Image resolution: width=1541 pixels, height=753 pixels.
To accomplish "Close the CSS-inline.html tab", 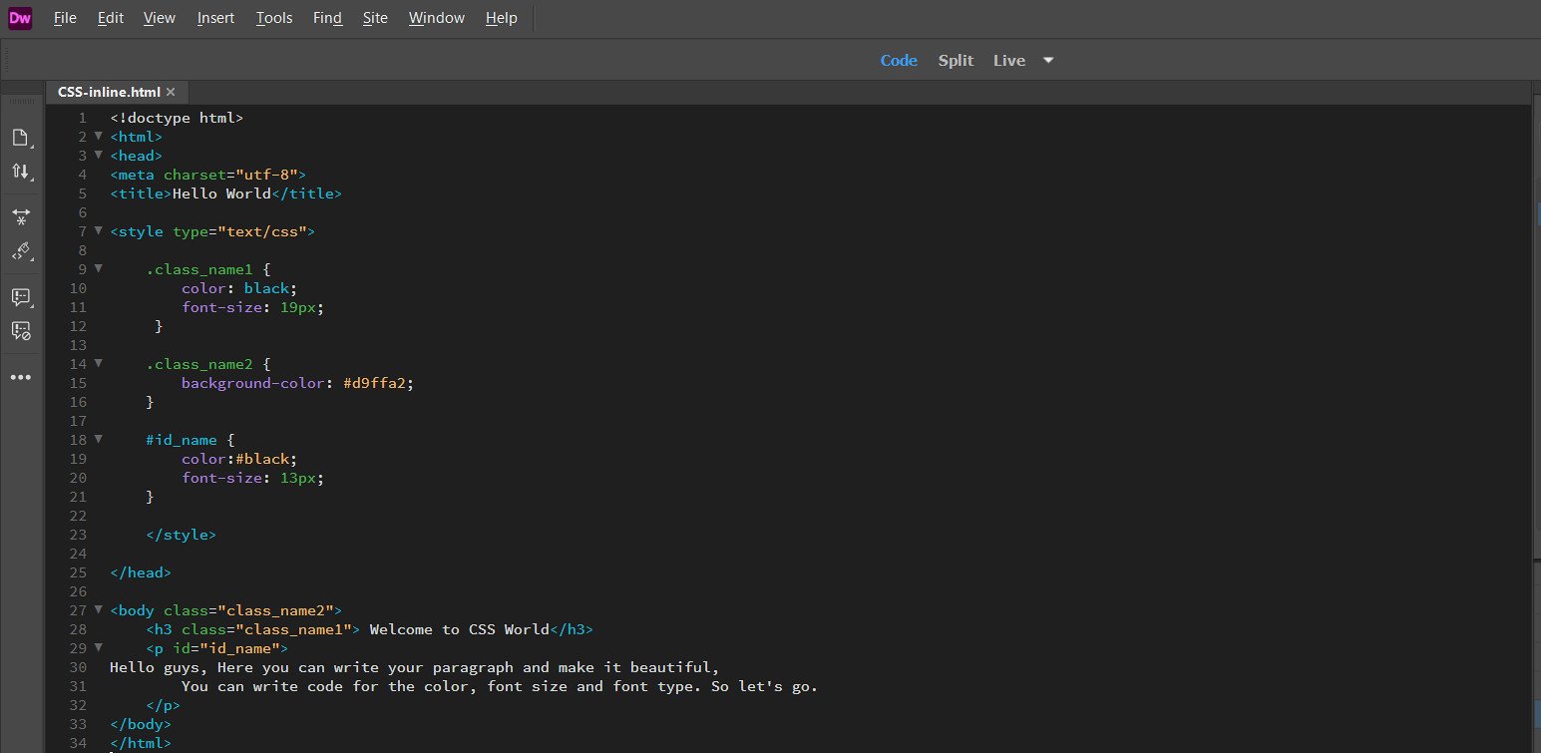I will tap(171, 92).
